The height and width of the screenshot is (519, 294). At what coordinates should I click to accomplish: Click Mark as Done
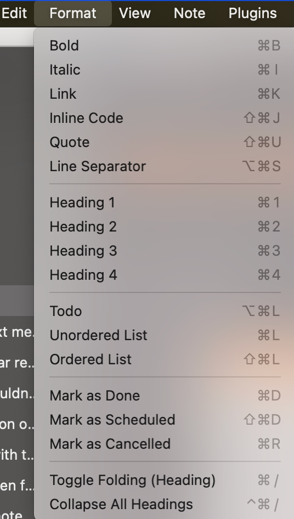click(165, 395)
